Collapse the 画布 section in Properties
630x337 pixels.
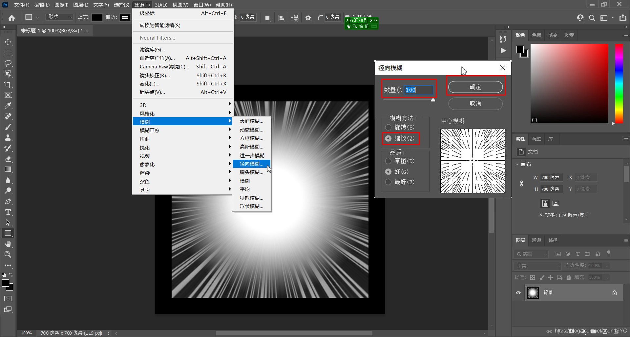(517, 164)
